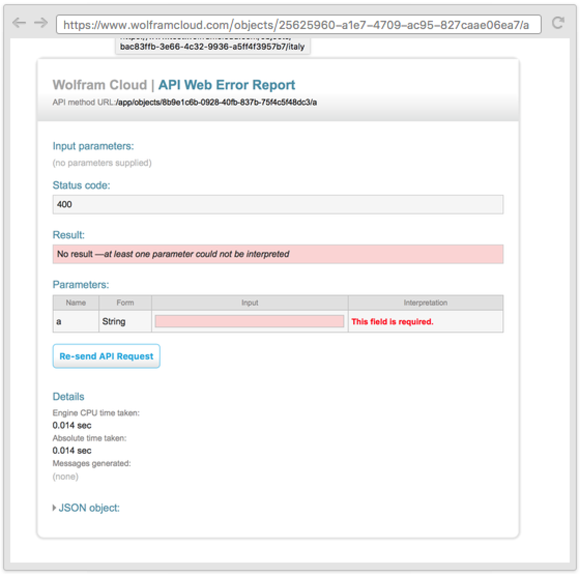Select the Status code field showing 400

click(278, 205)
